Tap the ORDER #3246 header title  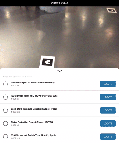click(59, 3)
